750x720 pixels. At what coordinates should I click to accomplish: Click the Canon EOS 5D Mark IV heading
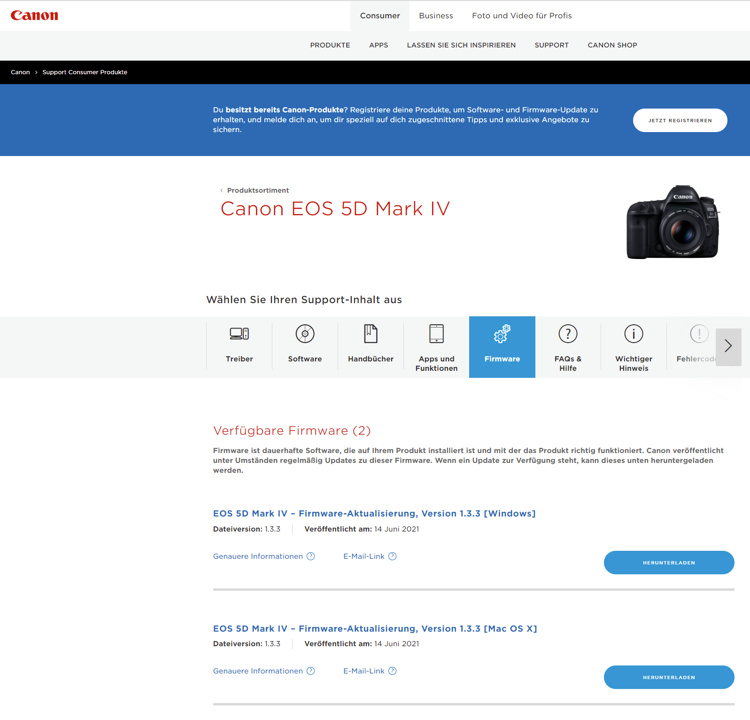(335, 209)
